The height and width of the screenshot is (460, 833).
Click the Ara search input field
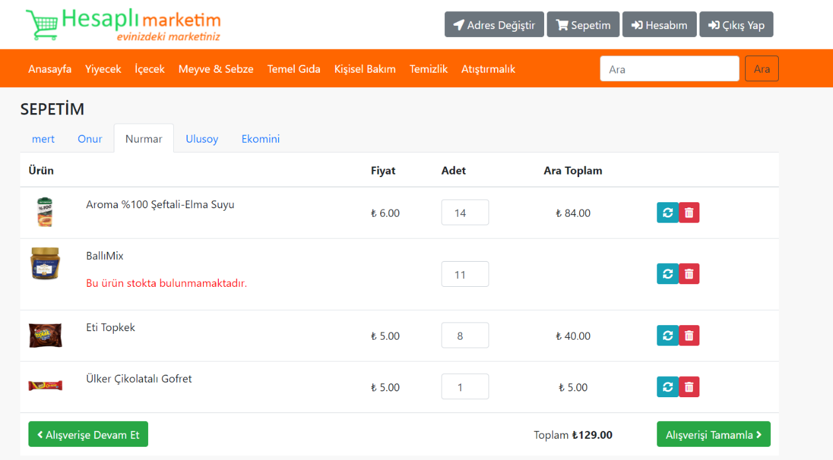669,68
